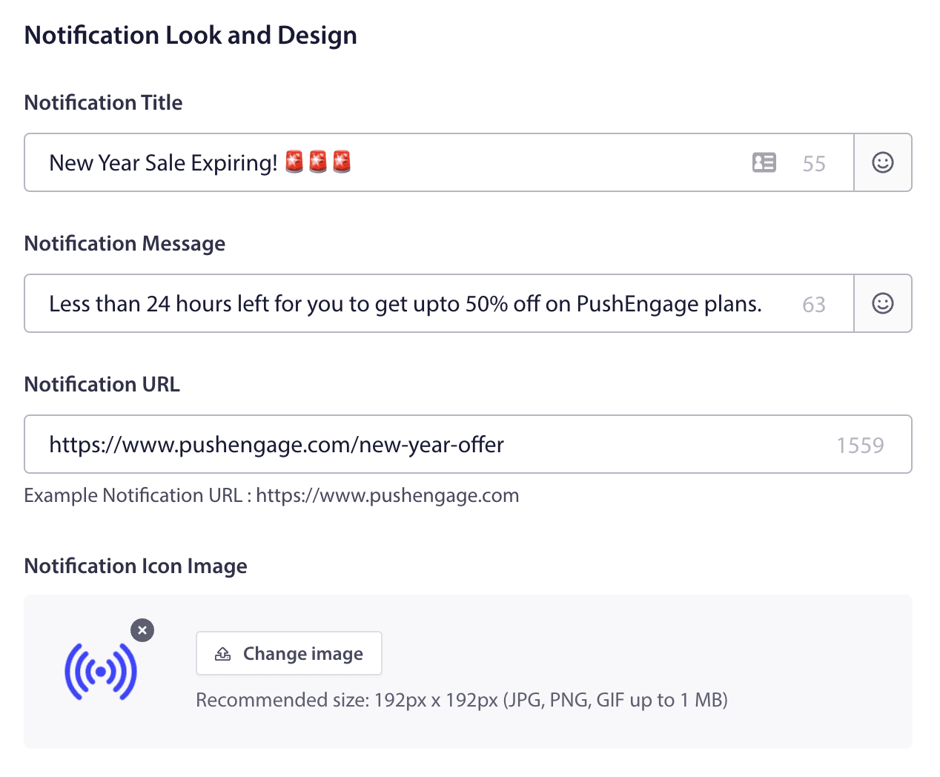Viewport: 940px width, 777px height.
Task: Click the Notification Icon Image label
Action: [136, 566]
